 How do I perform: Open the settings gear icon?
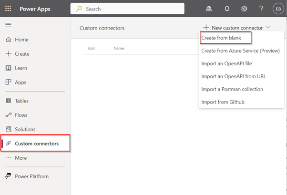[244, 9]
